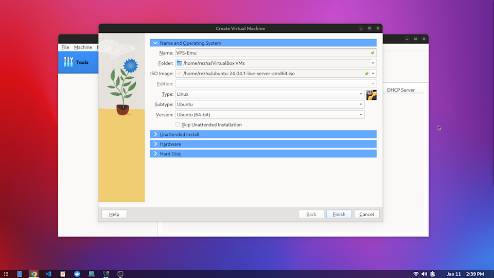Launch Visual Studio Code from taskbar
This screenshot has height=278, width=494.
point(48,274)
